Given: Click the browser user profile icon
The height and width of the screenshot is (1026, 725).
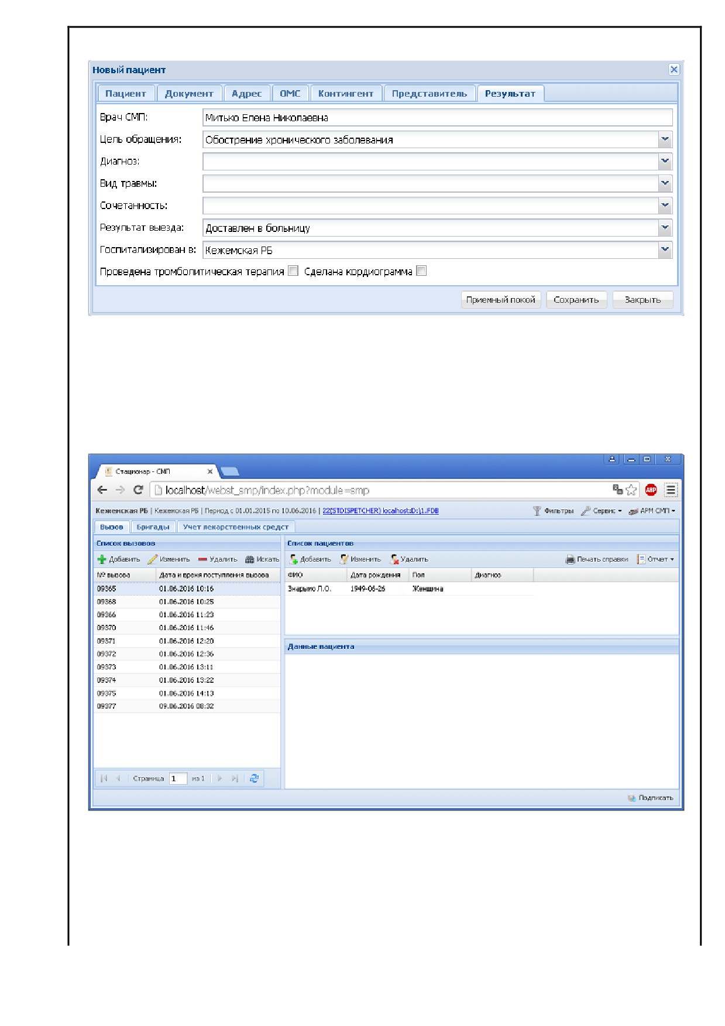Looking at the screenshot, I should (x=612, y=460).
